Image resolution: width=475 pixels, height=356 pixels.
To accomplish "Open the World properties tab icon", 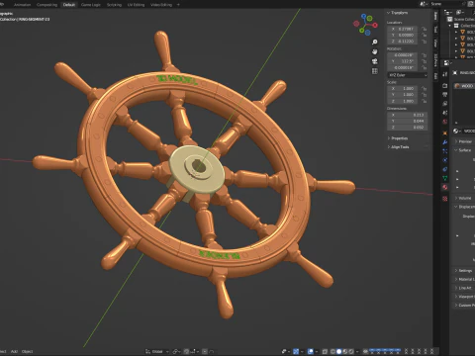I will coord(445,122).
